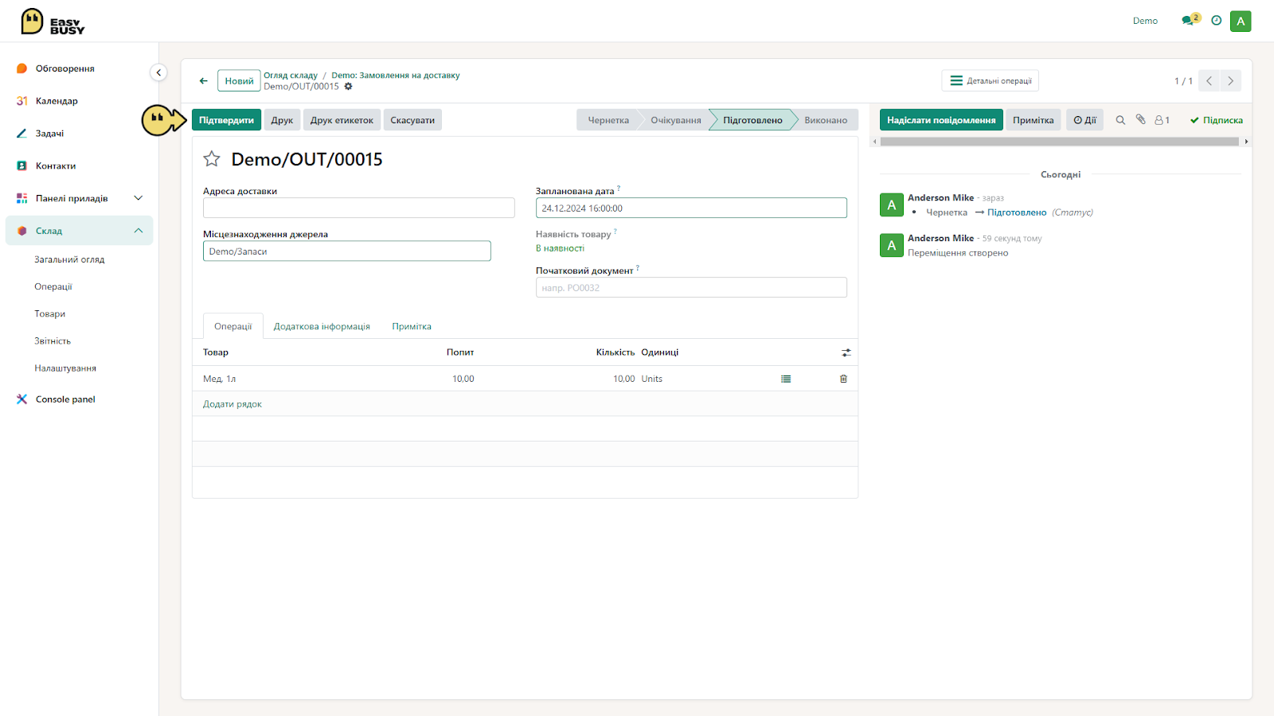
Task: Collapse the sidebar with the chevron button
Action: point(158,72)
